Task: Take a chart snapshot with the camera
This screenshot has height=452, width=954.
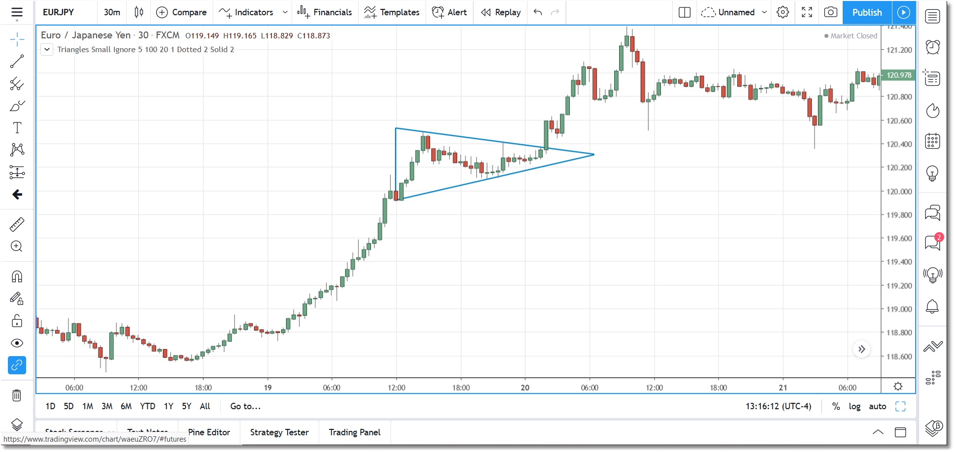Action: [831, 12]
